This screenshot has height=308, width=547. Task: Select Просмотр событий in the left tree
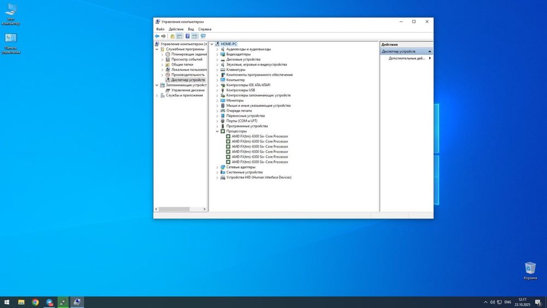pyautogui.click(x=187, y=59)
